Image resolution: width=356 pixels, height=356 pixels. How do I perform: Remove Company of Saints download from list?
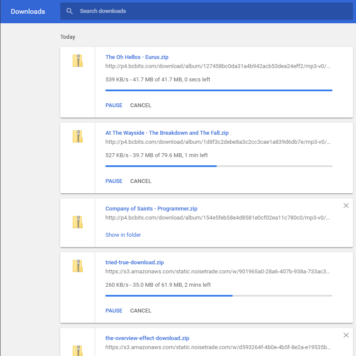coord(346,205)
